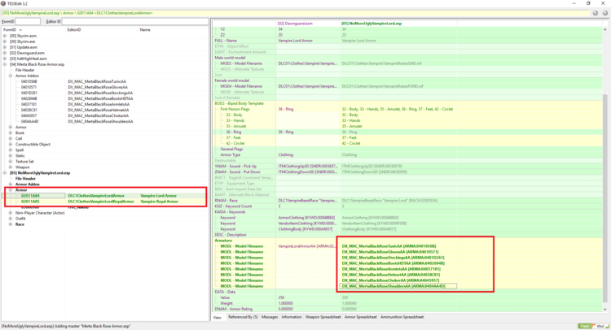611x330 pixels.
Task: Open the Ammunition Spreadsheet tab
Action: pos(402,317)
